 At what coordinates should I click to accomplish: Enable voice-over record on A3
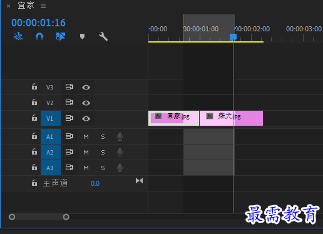pyautogui.click(x=120, y=168)
